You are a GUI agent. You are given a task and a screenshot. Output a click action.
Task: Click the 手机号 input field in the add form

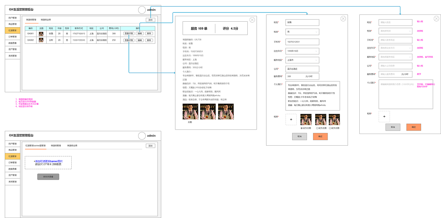(x=395, y=40)
